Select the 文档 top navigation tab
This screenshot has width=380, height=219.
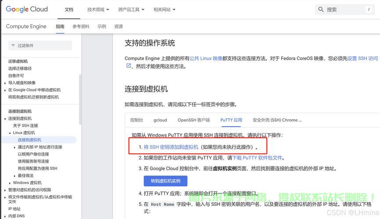coord(69,10)
